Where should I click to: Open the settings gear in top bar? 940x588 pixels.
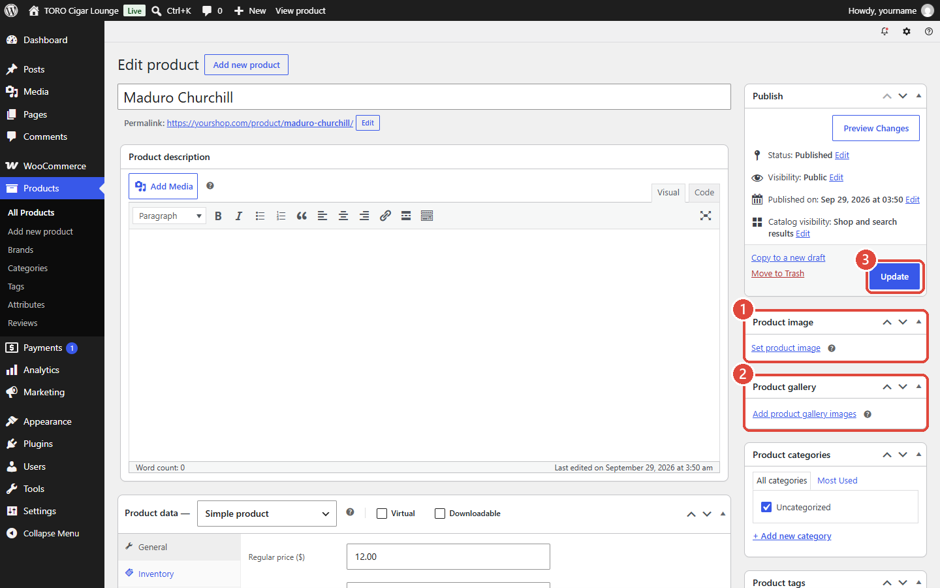pos(907,31)
